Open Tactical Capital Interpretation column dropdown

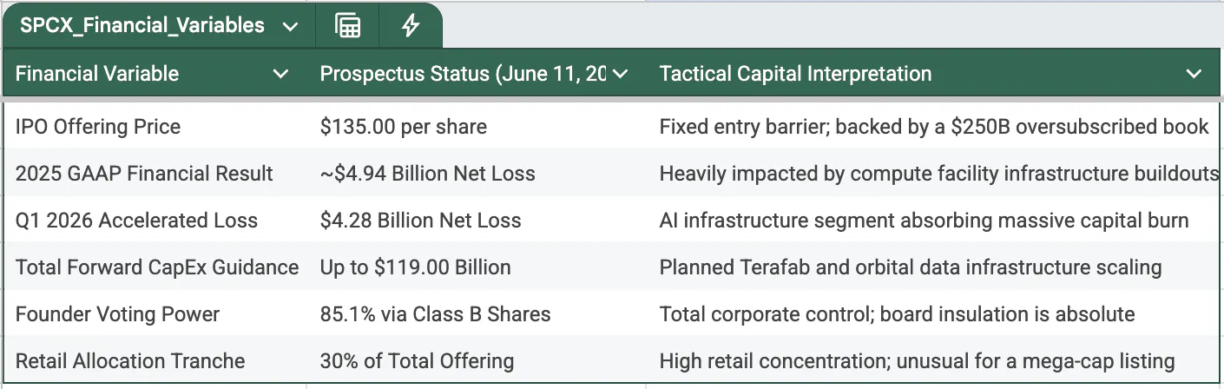[x=1194, y=74]
